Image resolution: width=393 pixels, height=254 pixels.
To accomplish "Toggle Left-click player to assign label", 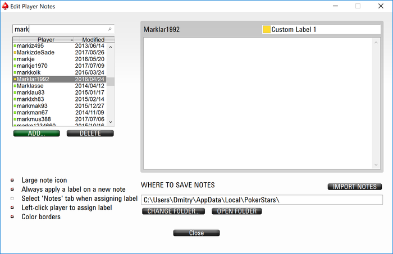I will (x=12, y=207).
